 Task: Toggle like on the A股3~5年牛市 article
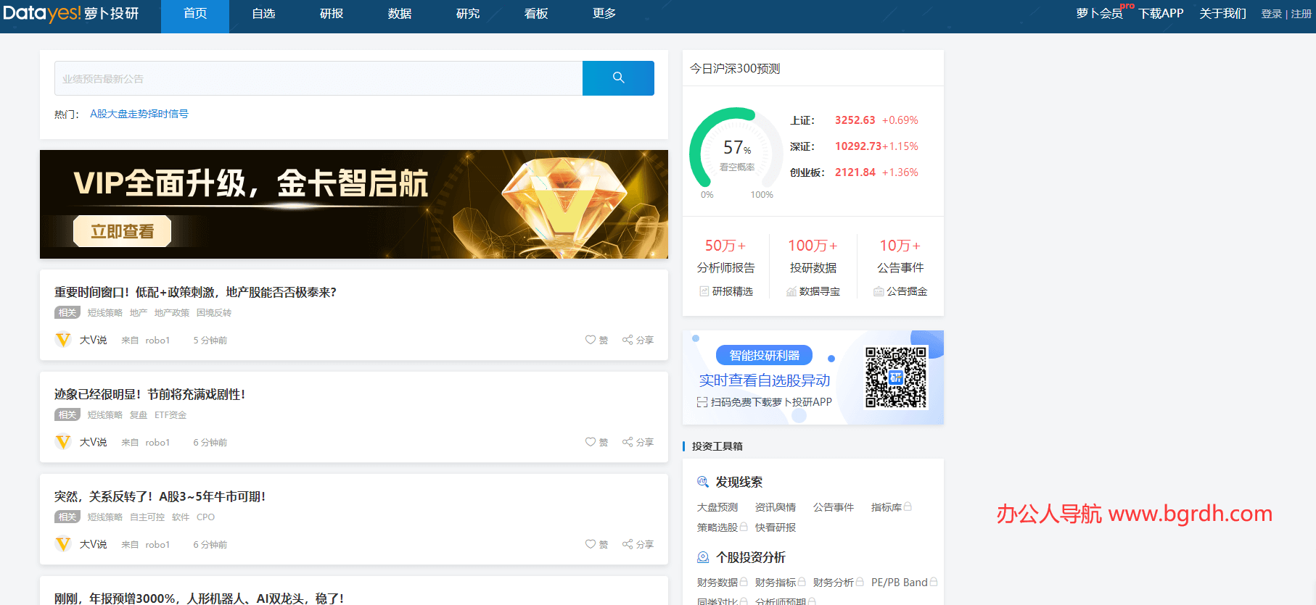(x=591, y=544)
